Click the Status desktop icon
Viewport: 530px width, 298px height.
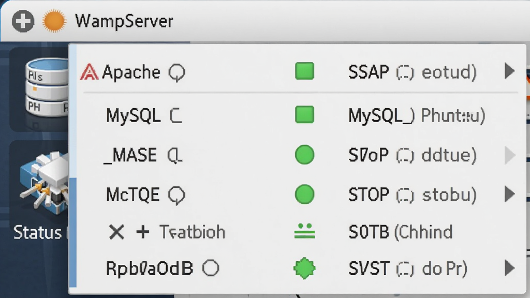point(44,183)
